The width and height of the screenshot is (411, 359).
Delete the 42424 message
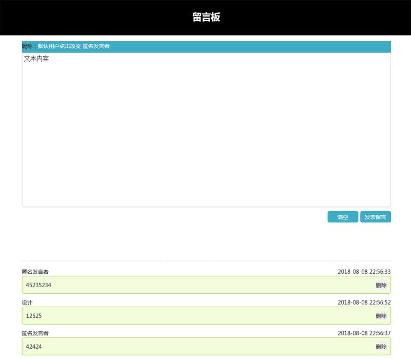(381, 347)
